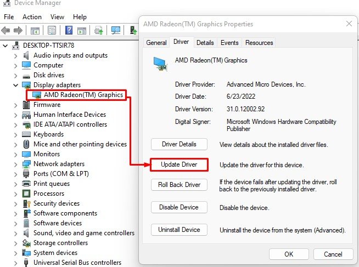Switch to the Events tab
Screen dimensions: 359x267
point(229,43)
